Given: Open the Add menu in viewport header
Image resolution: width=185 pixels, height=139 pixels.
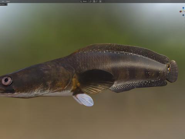Looking at the screenshot, I should pos(3,2).
